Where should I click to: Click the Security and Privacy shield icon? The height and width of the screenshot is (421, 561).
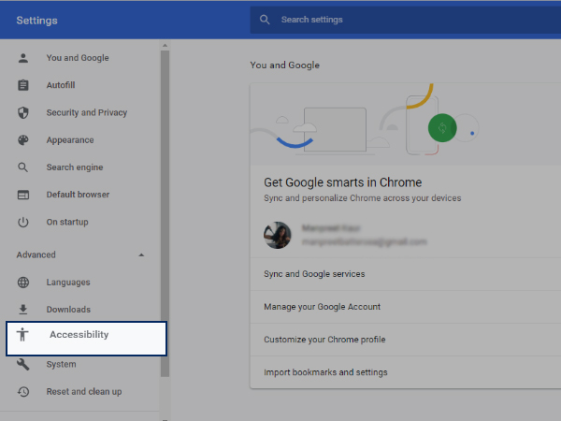tap(24, 112)
